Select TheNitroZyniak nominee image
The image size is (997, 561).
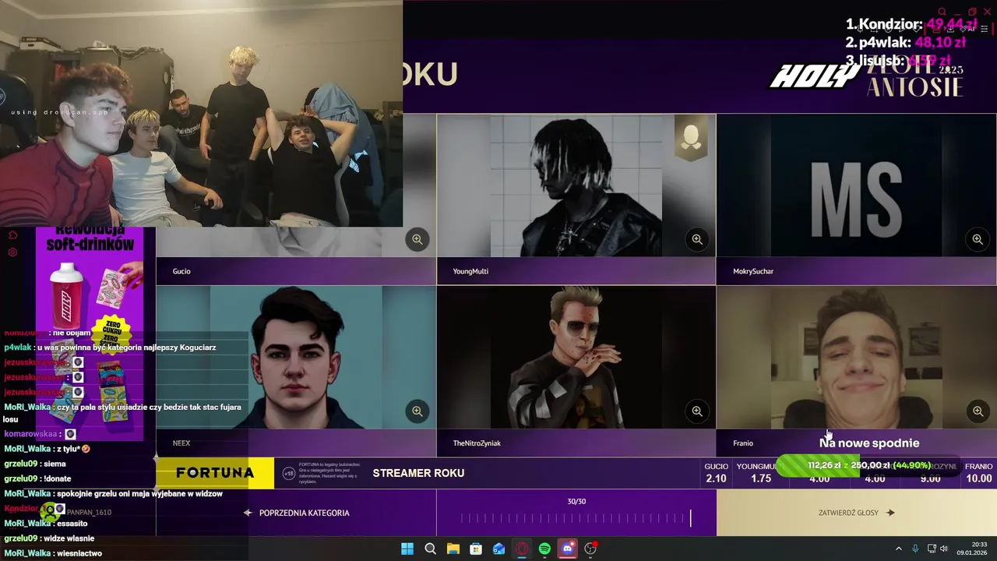pyautogui.click(x=576, y=357)
